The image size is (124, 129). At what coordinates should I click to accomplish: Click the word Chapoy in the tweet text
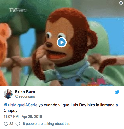(x=11, y=111)
